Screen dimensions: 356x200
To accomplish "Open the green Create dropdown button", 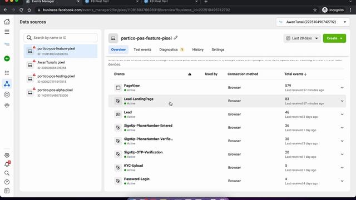I will tap(334, 38).
